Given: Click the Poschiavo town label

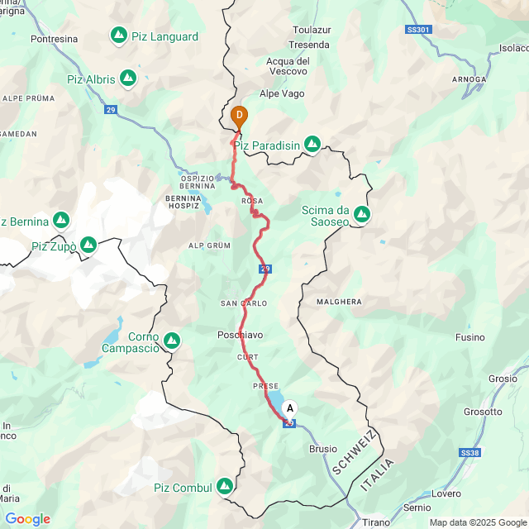Looking at the screenshot, I should coord(240,335).
